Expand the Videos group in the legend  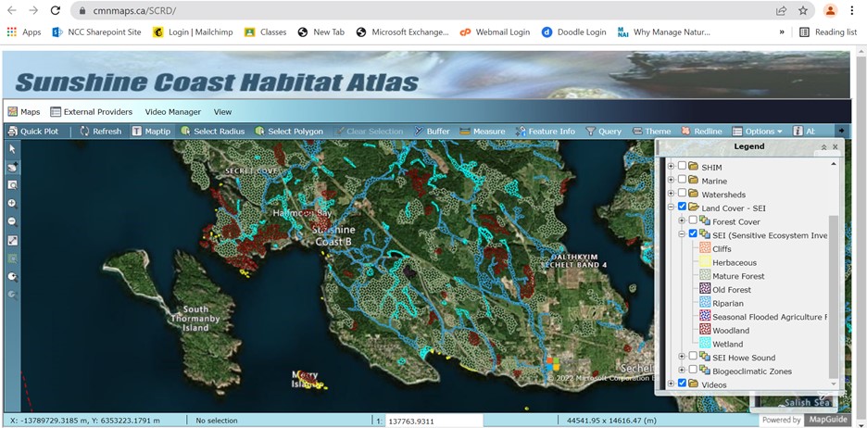pos(672,384)
